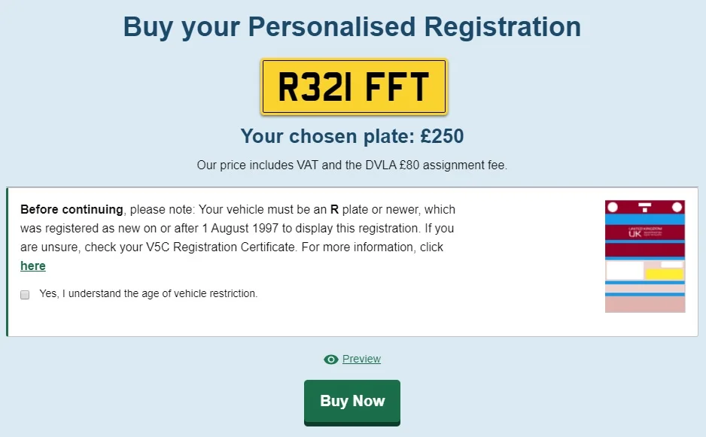Click the Buy Now button
The image size is (706, 437).
coord(352,402)
